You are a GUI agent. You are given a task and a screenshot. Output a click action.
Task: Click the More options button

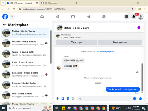120,42
